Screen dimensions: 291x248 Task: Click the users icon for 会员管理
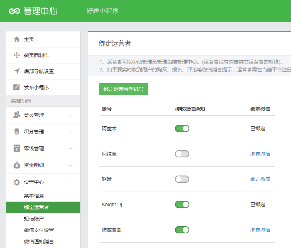tap(16, 115)
